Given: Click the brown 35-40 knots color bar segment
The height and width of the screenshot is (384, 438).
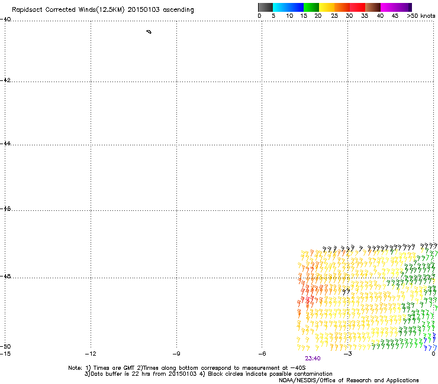Looking at the screenshot, I should pyautogui.click(x=373, y=7).
